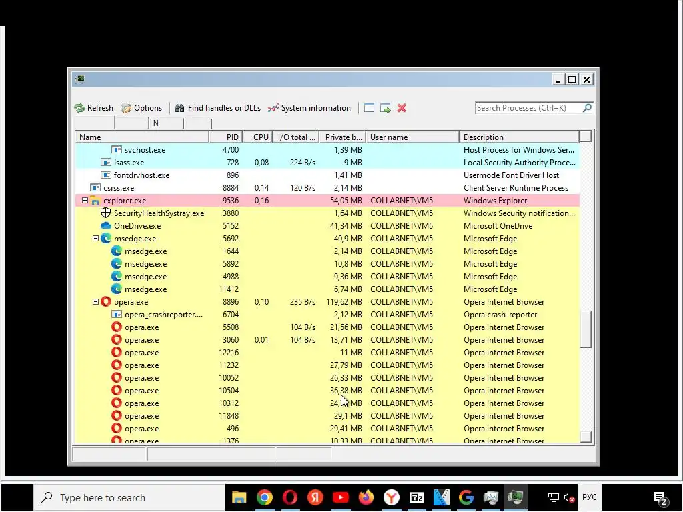Click the find window and thread icon
This screenshot has width=683, height=512.
coord(385,108)
